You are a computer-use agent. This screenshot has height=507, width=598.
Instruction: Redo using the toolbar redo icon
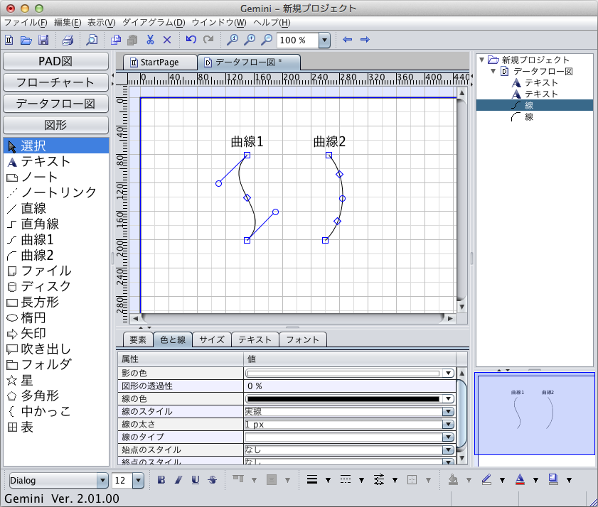click(x=208, y=40)
